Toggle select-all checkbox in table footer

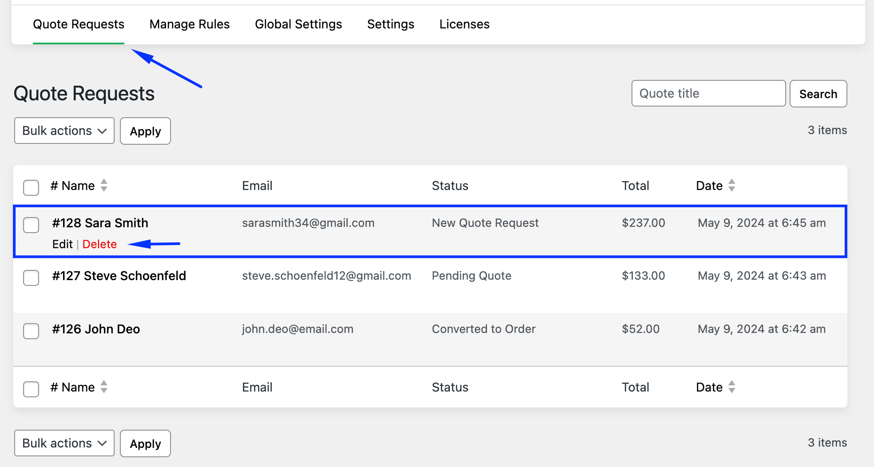tap(31, 389)
